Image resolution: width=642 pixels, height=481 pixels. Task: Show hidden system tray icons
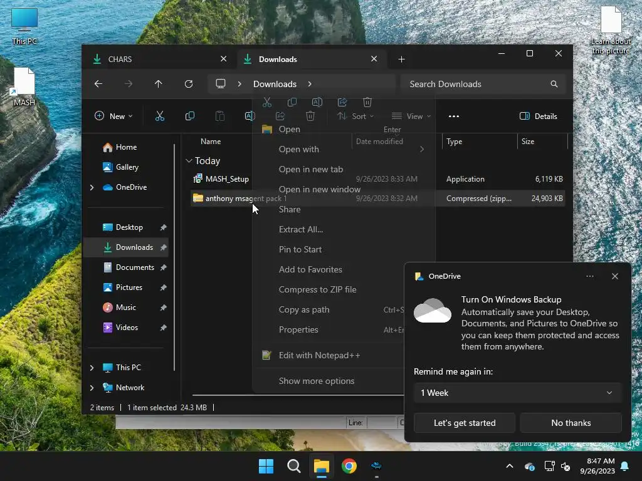(x=509, y=466)
